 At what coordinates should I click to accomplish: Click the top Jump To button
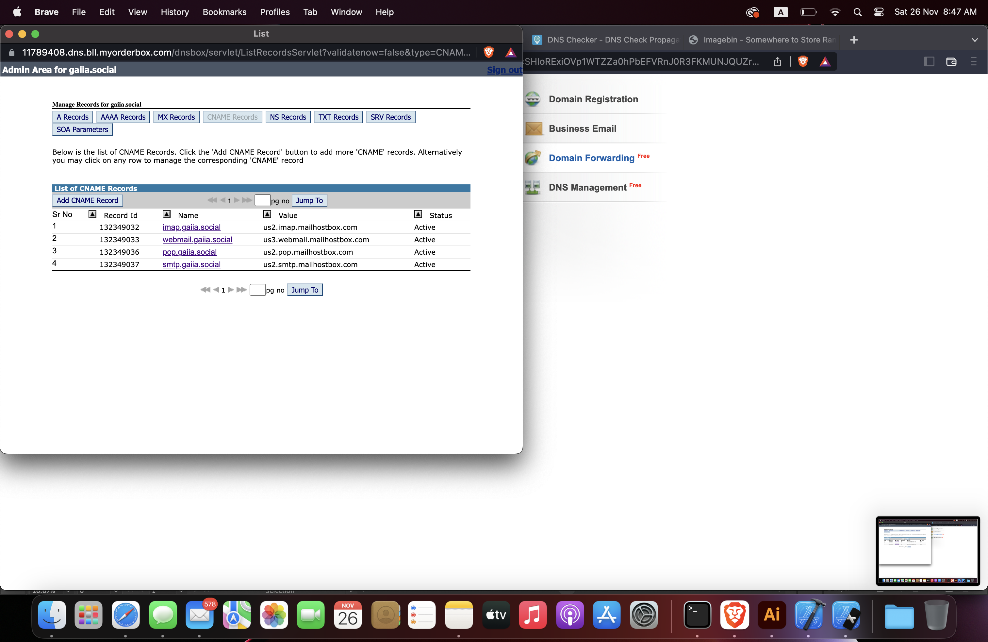[x=309, y=201]
